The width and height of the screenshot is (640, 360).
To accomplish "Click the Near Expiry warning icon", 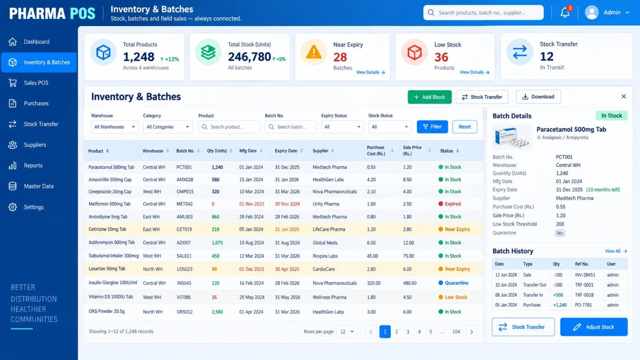I will coord(314,52).
